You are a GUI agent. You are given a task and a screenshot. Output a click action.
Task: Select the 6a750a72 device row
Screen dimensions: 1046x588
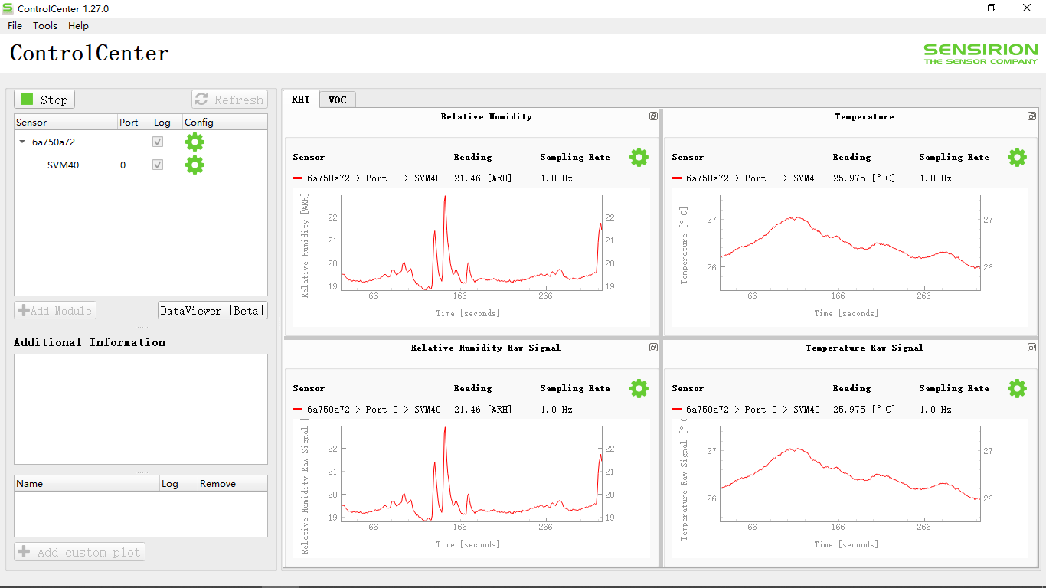[x=141, y=142]
